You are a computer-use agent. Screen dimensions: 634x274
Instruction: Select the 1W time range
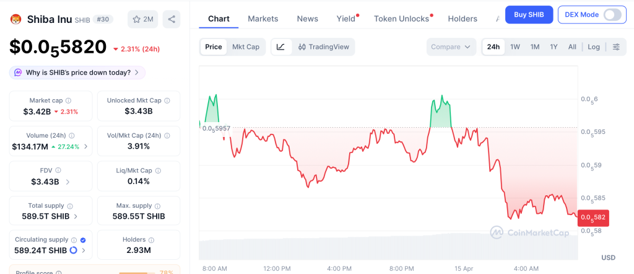(x=515, y=46)
